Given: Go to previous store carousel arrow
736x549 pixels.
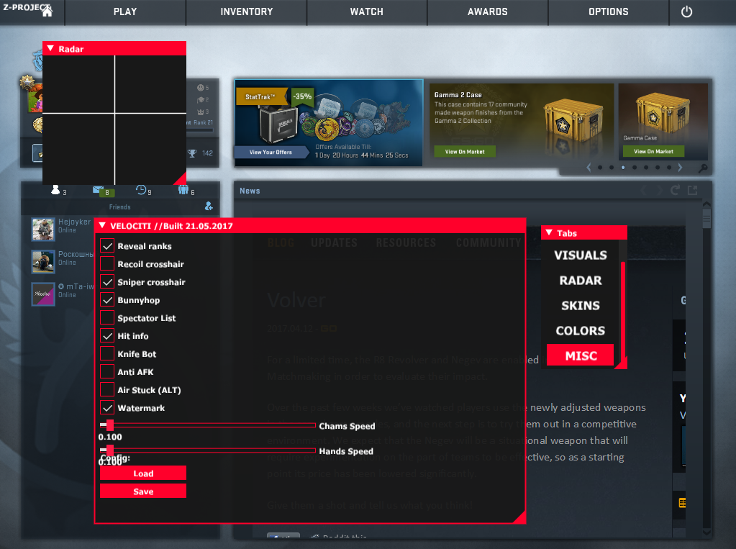Looking at the screenshot, I should point(589,167).
